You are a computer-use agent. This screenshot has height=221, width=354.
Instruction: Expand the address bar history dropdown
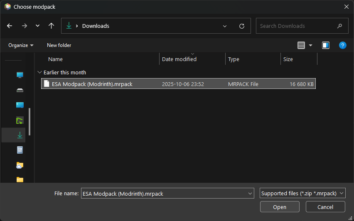[225, 26]
